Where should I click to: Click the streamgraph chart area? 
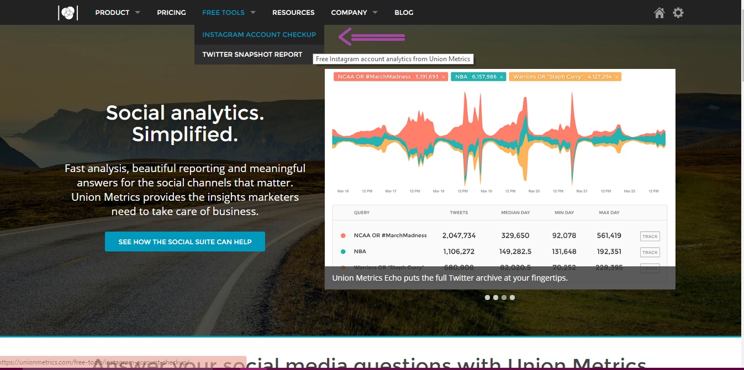coord(499,138)
